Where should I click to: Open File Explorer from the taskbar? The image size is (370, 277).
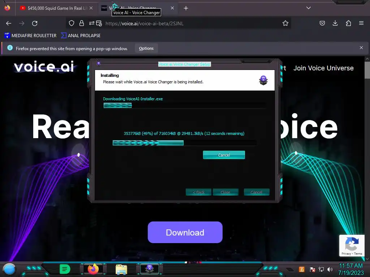tap(121, 269)
